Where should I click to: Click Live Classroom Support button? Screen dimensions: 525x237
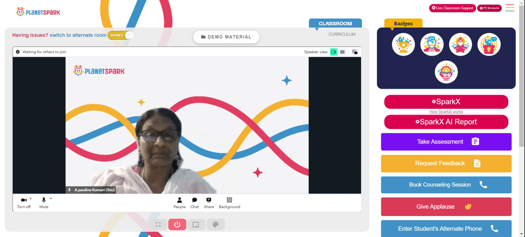(x=453, y=8)
